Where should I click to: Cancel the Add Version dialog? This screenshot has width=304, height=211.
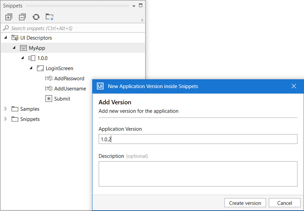pyautogui.click(x=284, y=203)
